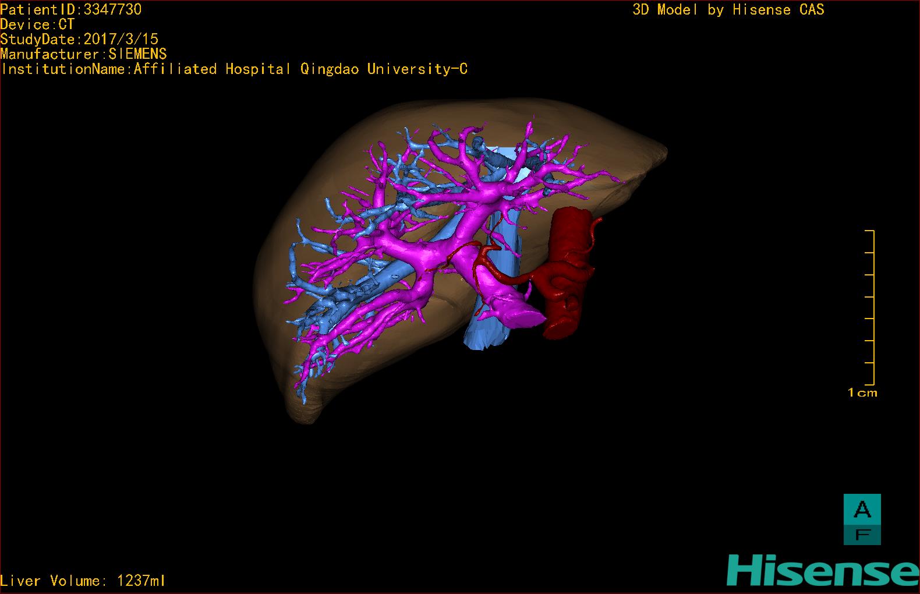
Task: Click the InstitutionName text line
Action: pos(234,69)
